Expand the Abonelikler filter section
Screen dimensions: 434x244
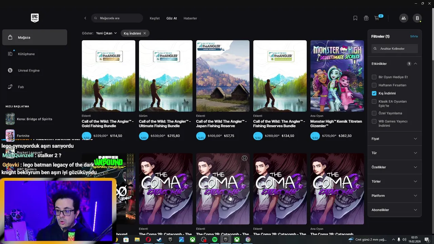tap(395, 210)
